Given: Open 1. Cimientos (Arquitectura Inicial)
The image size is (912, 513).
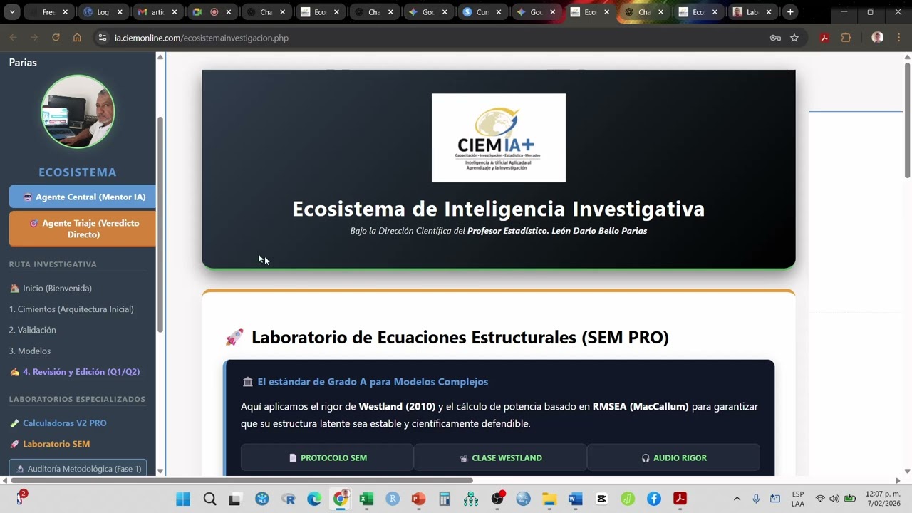Looking at the screenshot, I should 71,309.
